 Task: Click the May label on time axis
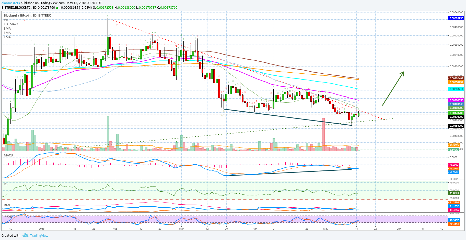pyautogui.click(x=326, y=229)
